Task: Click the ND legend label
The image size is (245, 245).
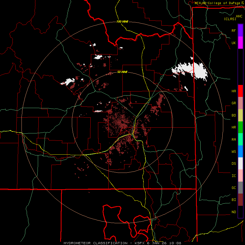Action: pos(234,212)
